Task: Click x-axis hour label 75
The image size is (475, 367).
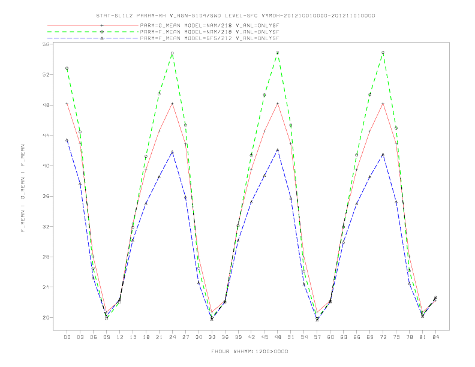Action: coord(396,337)
